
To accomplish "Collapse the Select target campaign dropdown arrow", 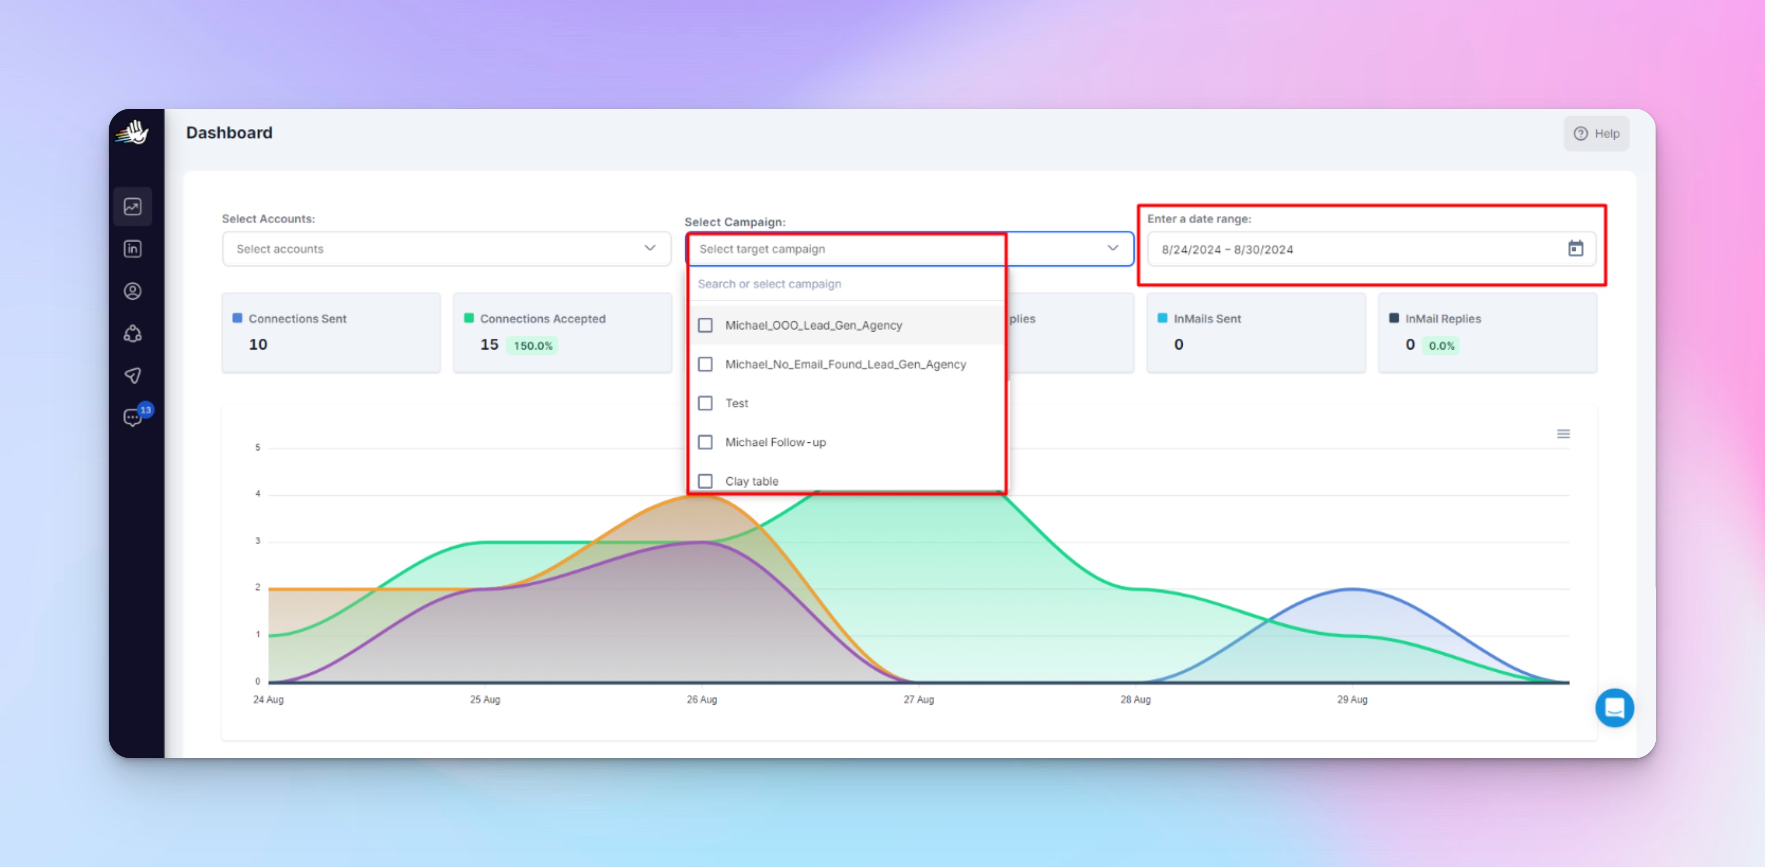I will [1112, 248].
